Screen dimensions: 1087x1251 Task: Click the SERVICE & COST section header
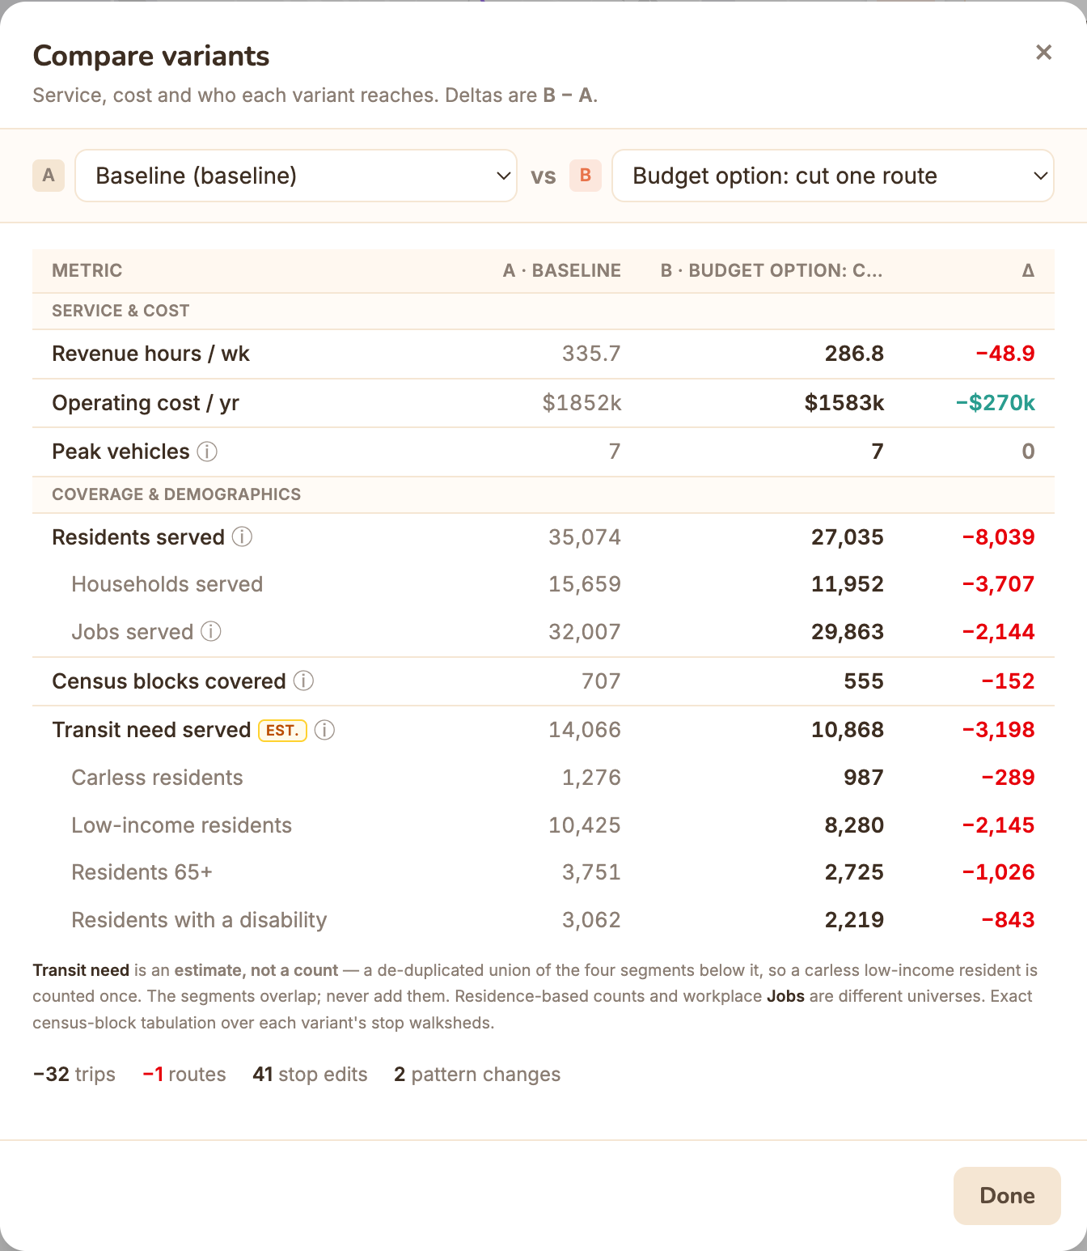pyautogui.click(x=121, y=311)
